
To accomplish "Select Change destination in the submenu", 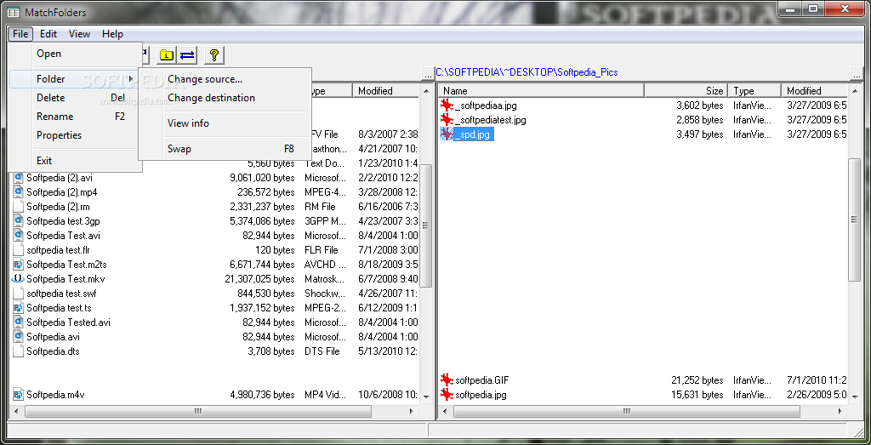I will 225,98.
